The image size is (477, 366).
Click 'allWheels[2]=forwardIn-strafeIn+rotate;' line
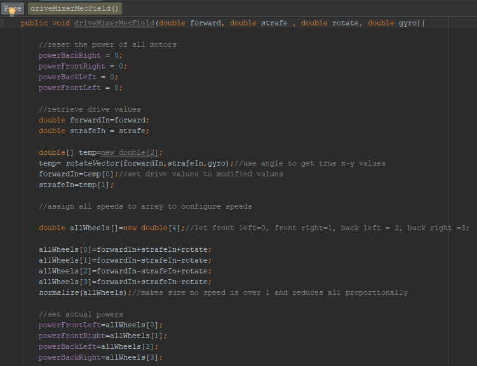point(125,271)
